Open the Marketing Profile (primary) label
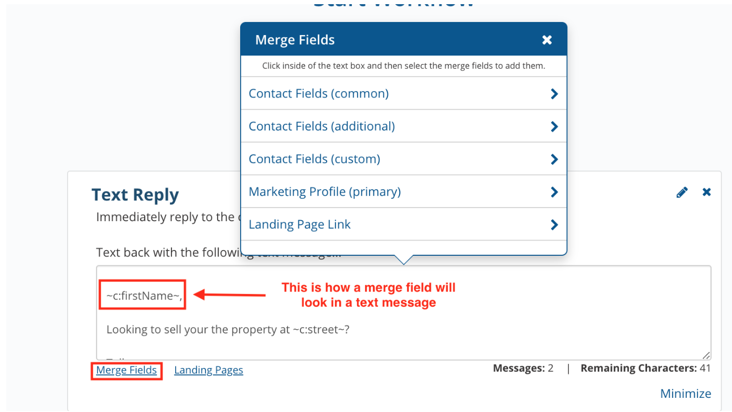The image size is (732, 412). tap(325, 192)
